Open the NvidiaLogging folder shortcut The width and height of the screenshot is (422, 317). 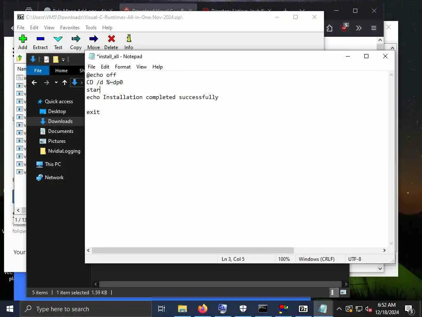[x=64, y=151]
